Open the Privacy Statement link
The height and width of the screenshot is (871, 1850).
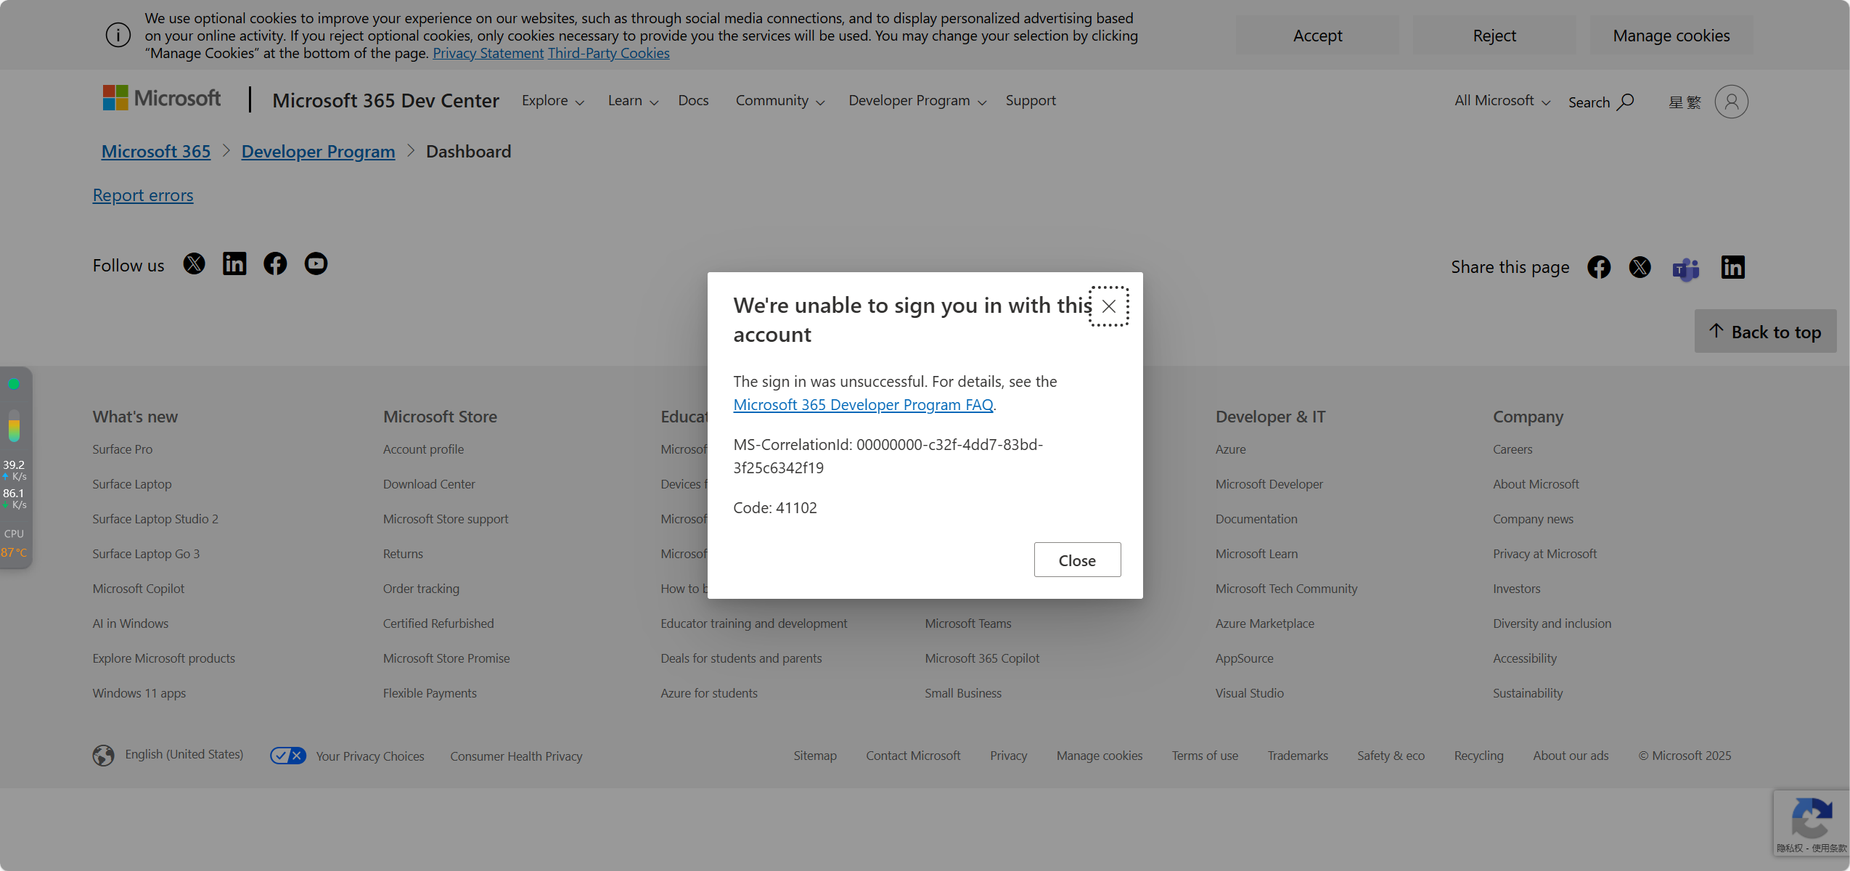pyautogui.click(x=488, y=53)
